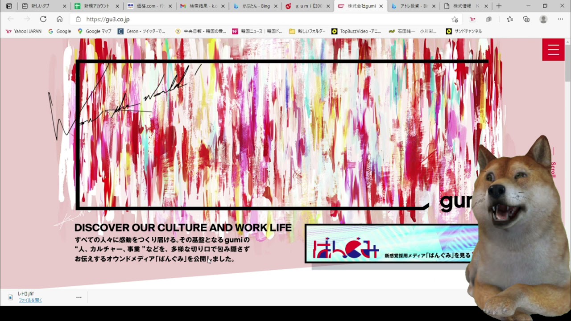Open the 中央日報 bookmark
Image resolution: width=571 pixels, height=321 pixels.
[201, 31]
